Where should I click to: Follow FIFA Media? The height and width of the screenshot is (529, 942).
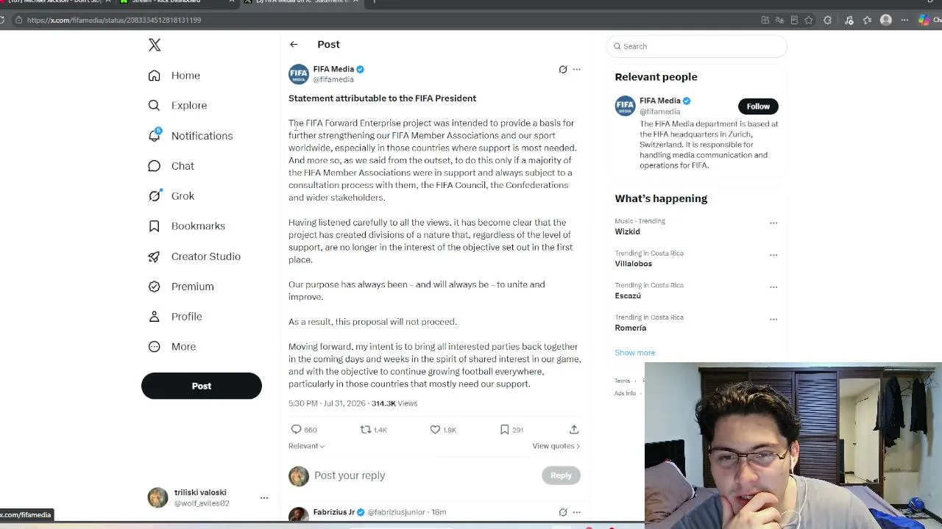(x=758, y=107)
